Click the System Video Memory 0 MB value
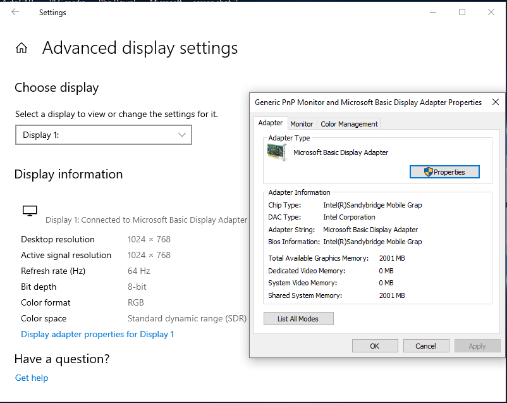Viewport: 507px width, 403px height. pyautogui.click(x=386, y=283)
